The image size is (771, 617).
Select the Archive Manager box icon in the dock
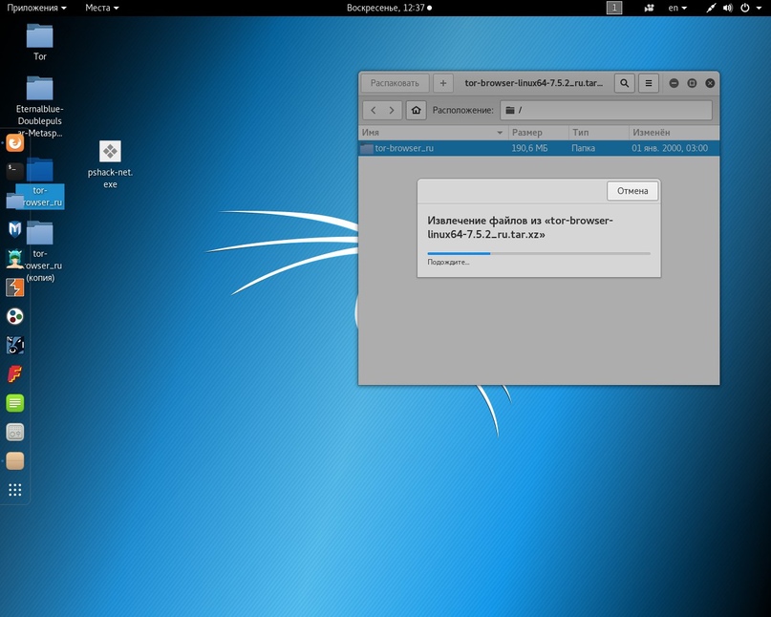click(14, 461)
